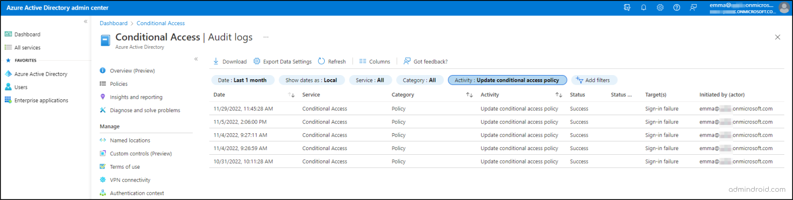
Task: Collapse the far-left portal menu
Action: tap(86, 22)
